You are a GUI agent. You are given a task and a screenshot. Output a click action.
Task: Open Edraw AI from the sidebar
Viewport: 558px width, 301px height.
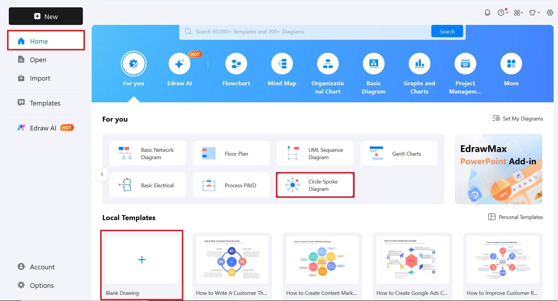[46, 128]
